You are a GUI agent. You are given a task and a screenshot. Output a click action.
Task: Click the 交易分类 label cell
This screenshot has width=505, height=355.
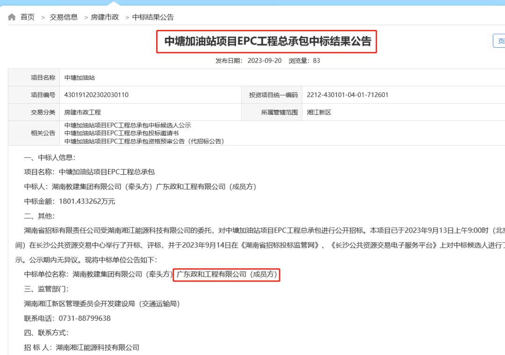click(x=34, y=112)
